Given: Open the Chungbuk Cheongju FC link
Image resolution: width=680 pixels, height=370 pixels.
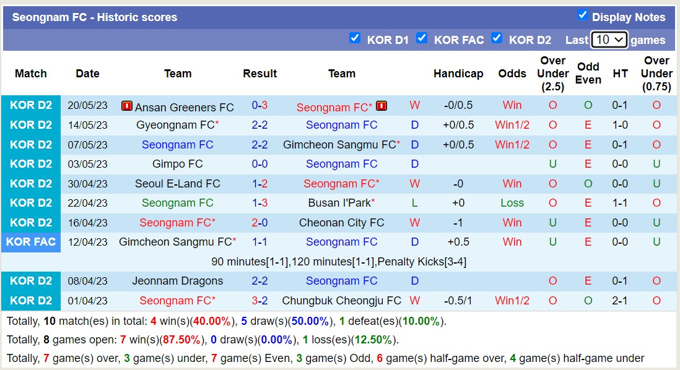Looking at the screenshot, I should click(342, 300).
